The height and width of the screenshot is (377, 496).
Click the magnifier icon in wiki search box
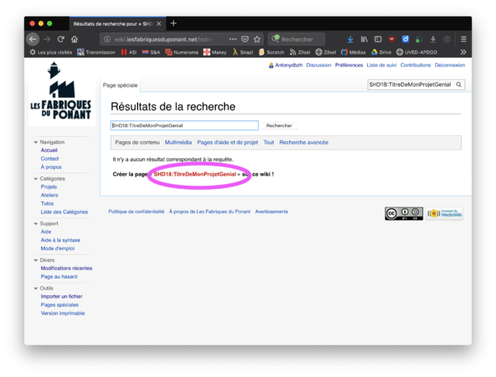[460, 84]
